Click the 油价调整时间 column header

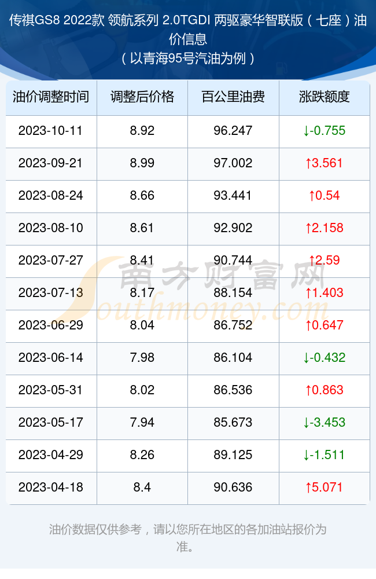pos(51,97)
